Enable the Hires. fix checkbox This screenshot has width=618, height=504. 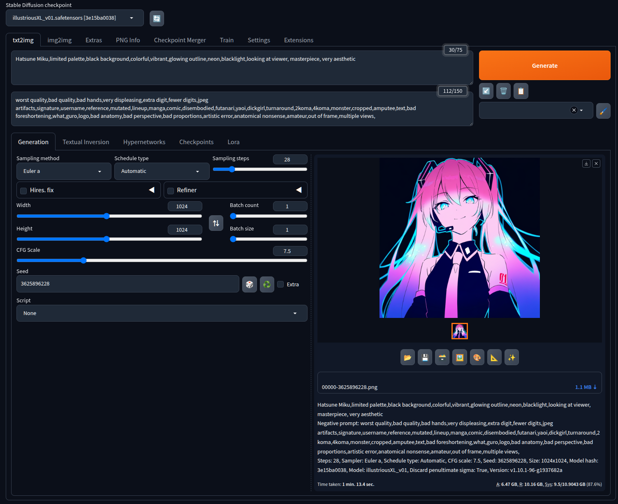click(x=23, y=191)
